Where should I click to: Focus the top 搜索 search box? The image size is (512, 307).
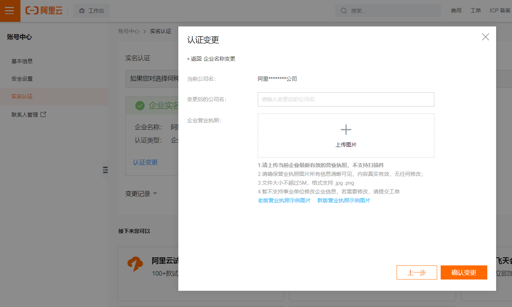(x=388, y=11)
